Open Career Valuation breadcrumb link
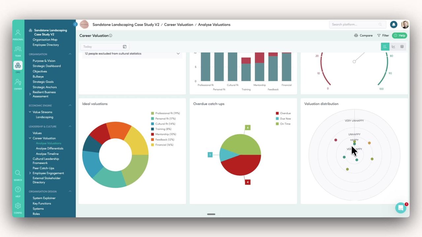 click(179, 25)
